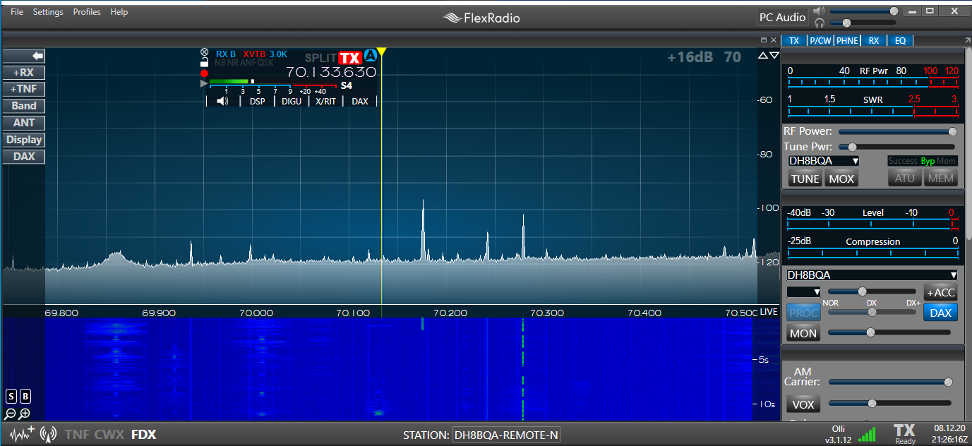Select the TX panel tab
Image resolution: width=972 pixels, height=446 pixels.
point(794,40)
